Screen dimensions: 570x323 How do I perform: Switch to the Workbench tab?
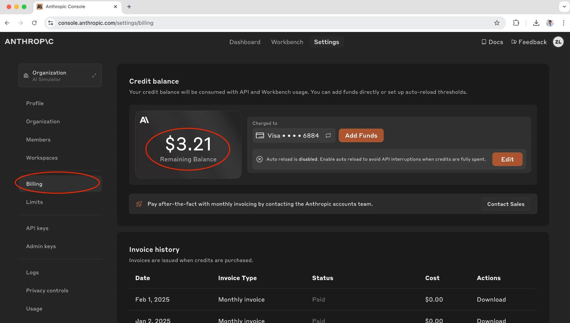pyautogui.click(x=287, y=42)
